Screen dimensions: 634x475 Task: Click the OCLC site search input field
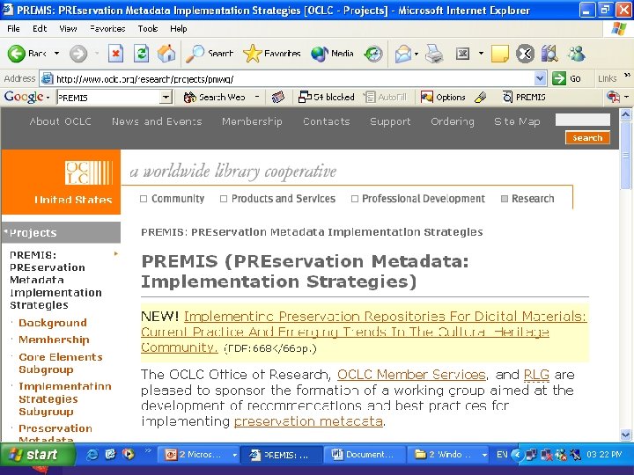click(582, 120)
